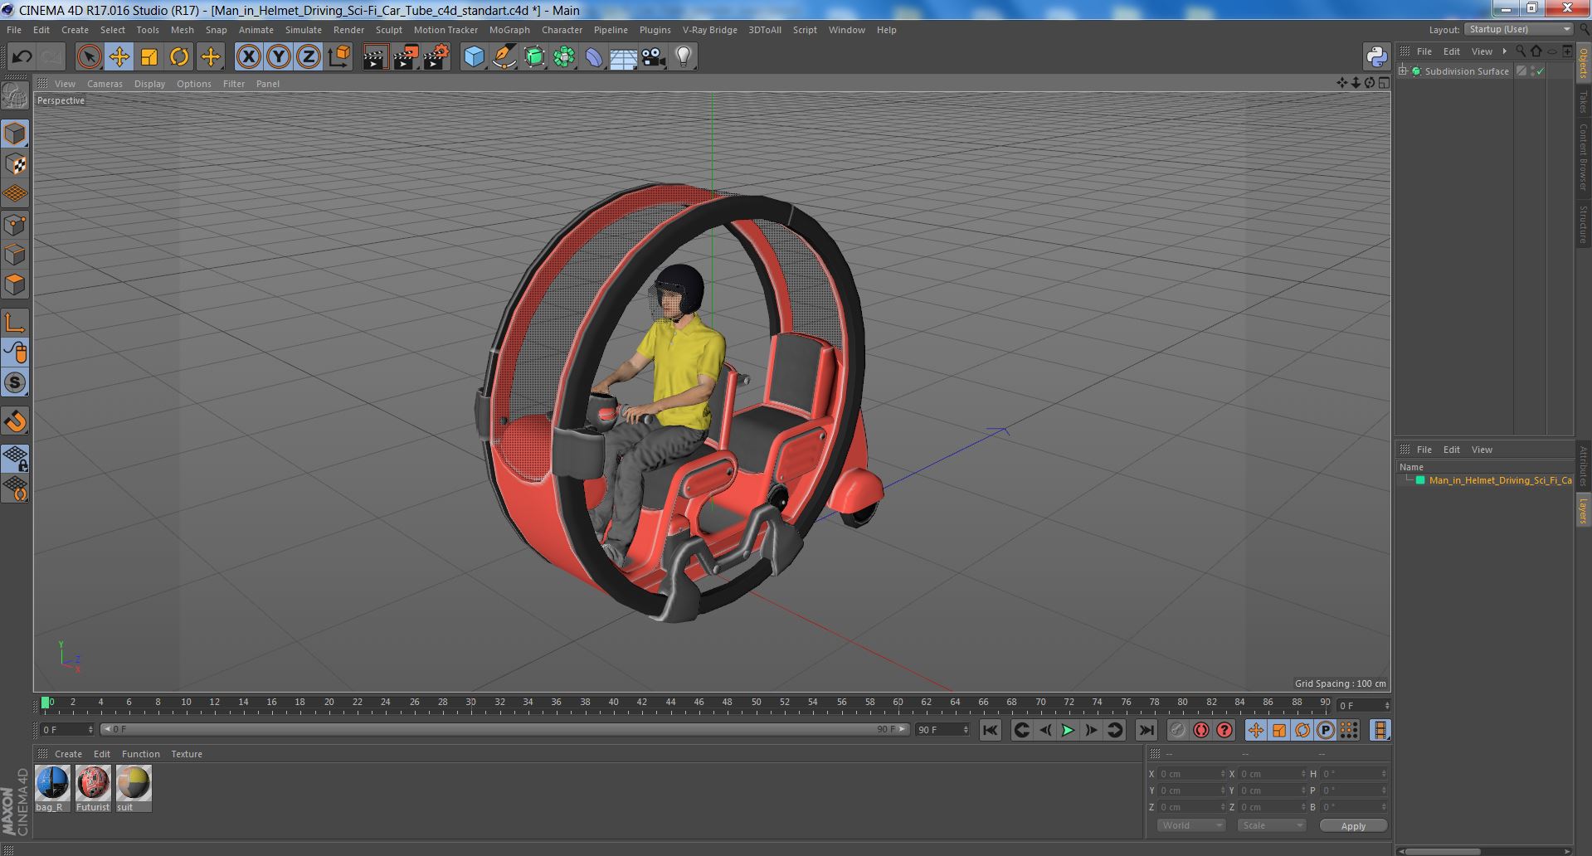Open the Content Browser side tab
The height and width of the screenshot is (856, 1592).
(x=1583, y=157)
